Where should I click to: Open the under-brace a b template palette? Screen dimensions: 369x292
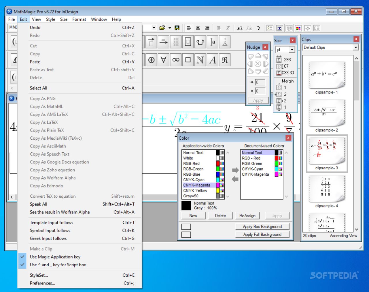tap(200, 42)
